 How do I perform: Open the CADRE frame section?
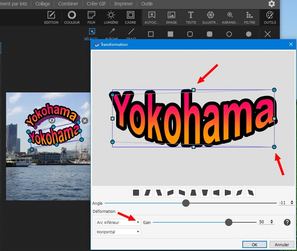[130, 18]
